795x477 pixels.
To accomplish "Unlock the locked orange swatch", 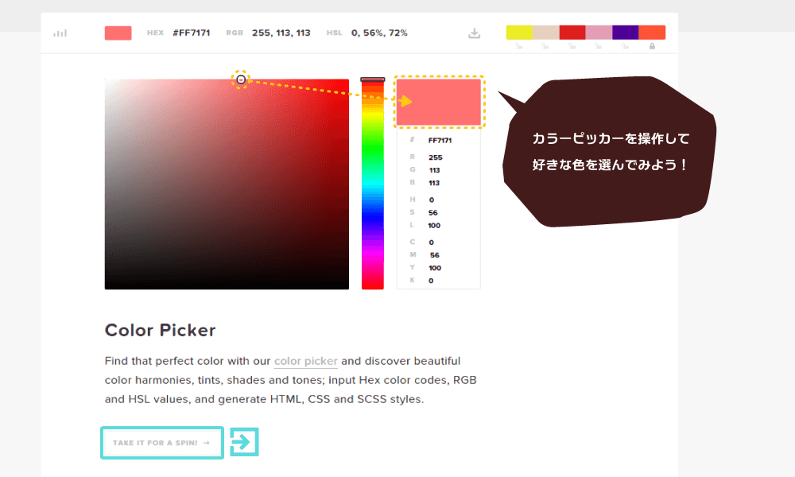I will point(652,46).
